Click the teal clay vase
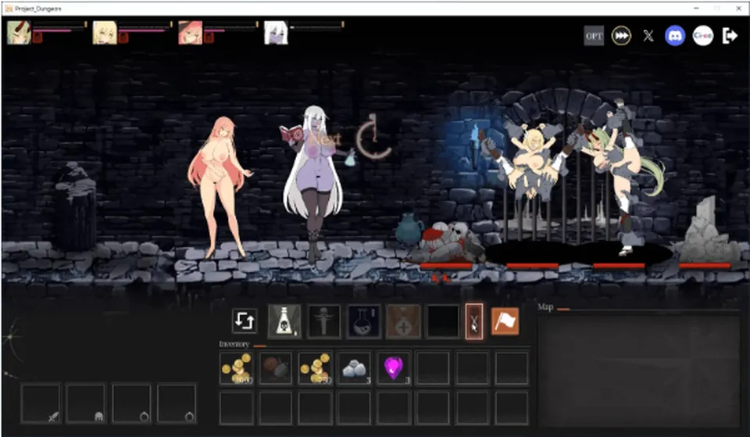The image size is (750, 437). point(409,229)
